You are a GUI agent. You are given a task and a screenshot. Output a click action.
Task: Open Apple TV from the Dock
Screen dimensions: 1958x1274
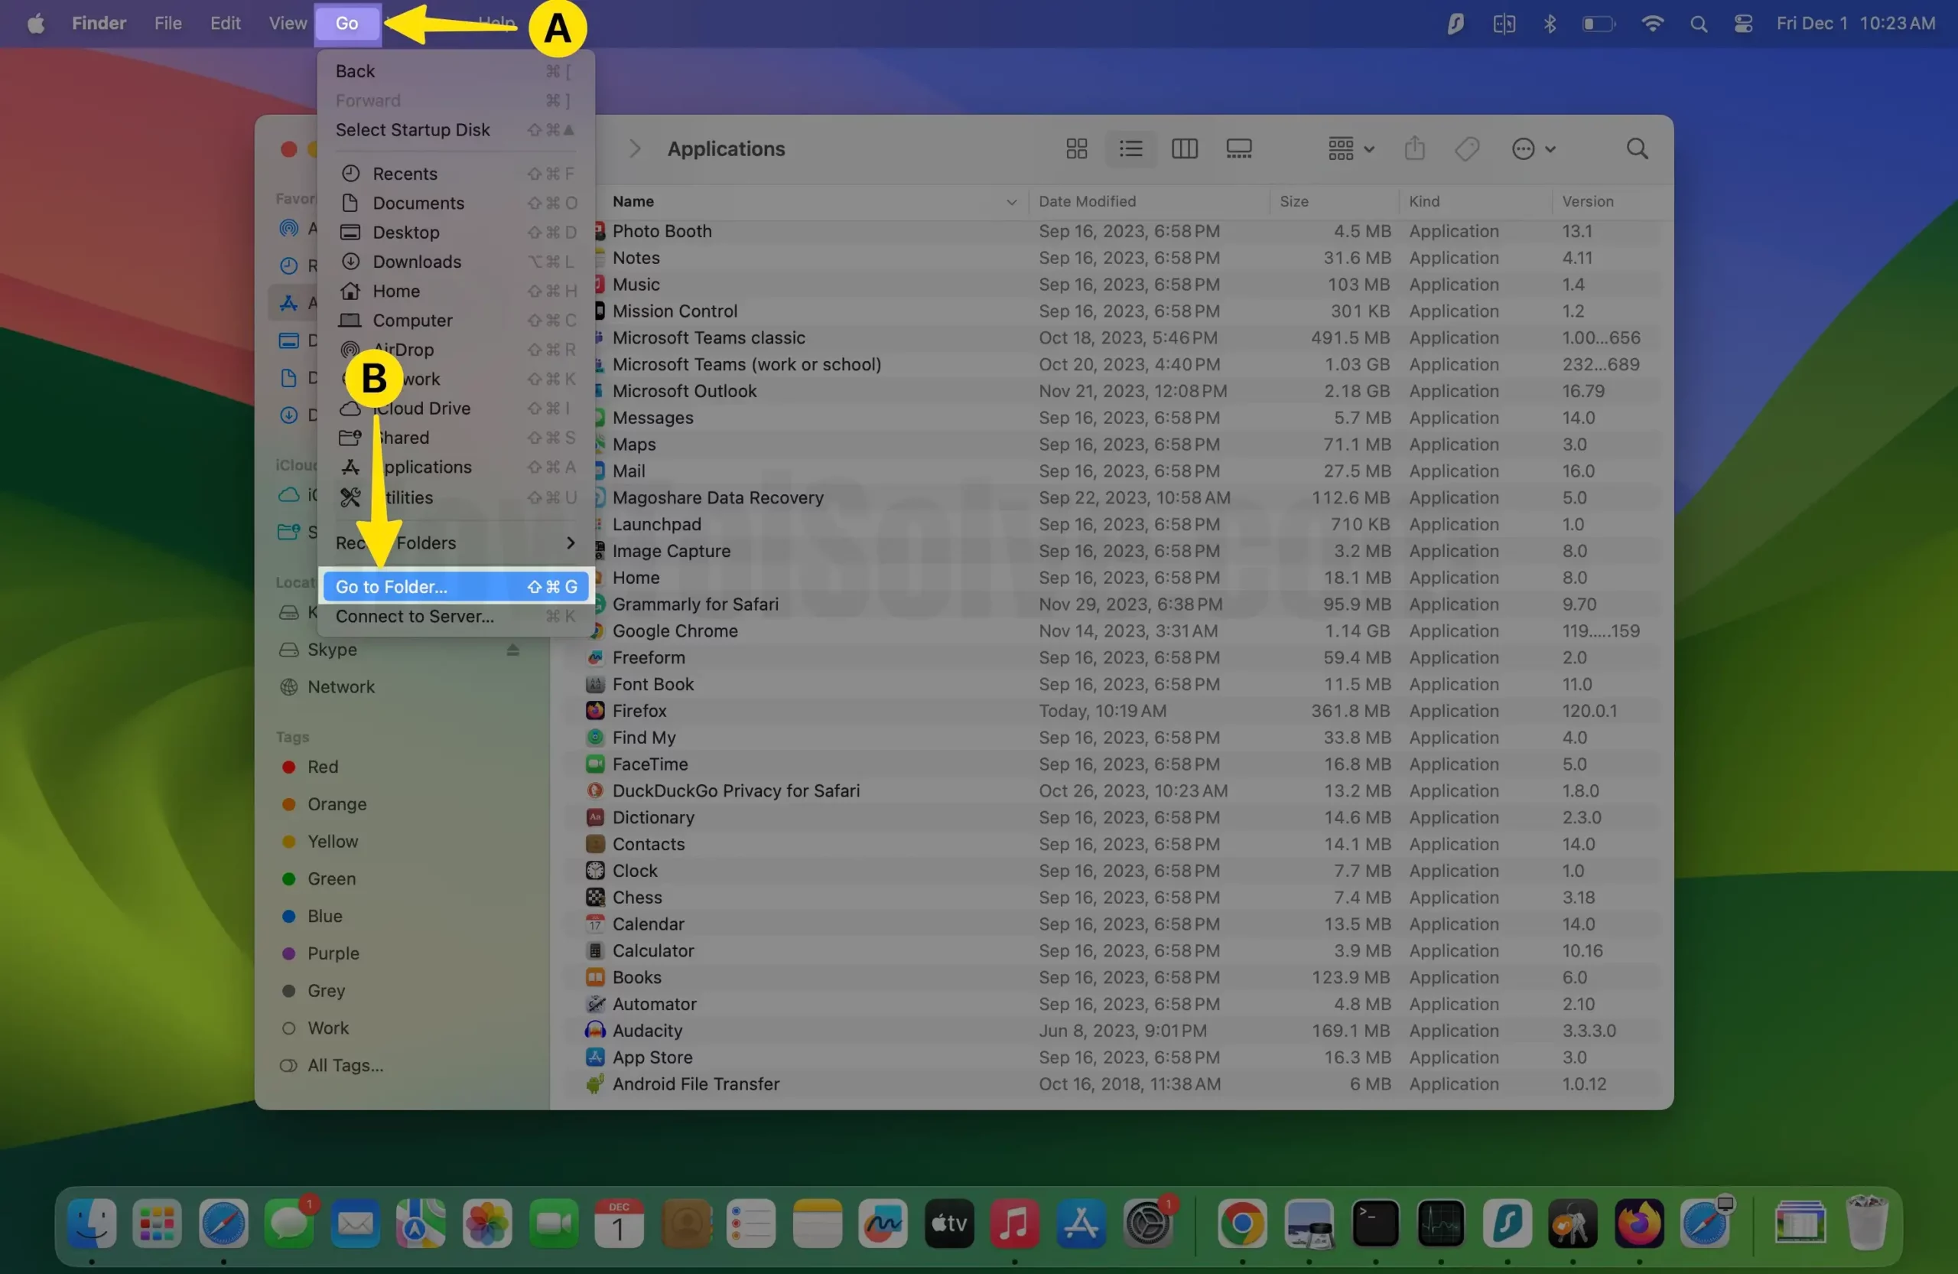pyautogui.click(x=948, y=1223)
